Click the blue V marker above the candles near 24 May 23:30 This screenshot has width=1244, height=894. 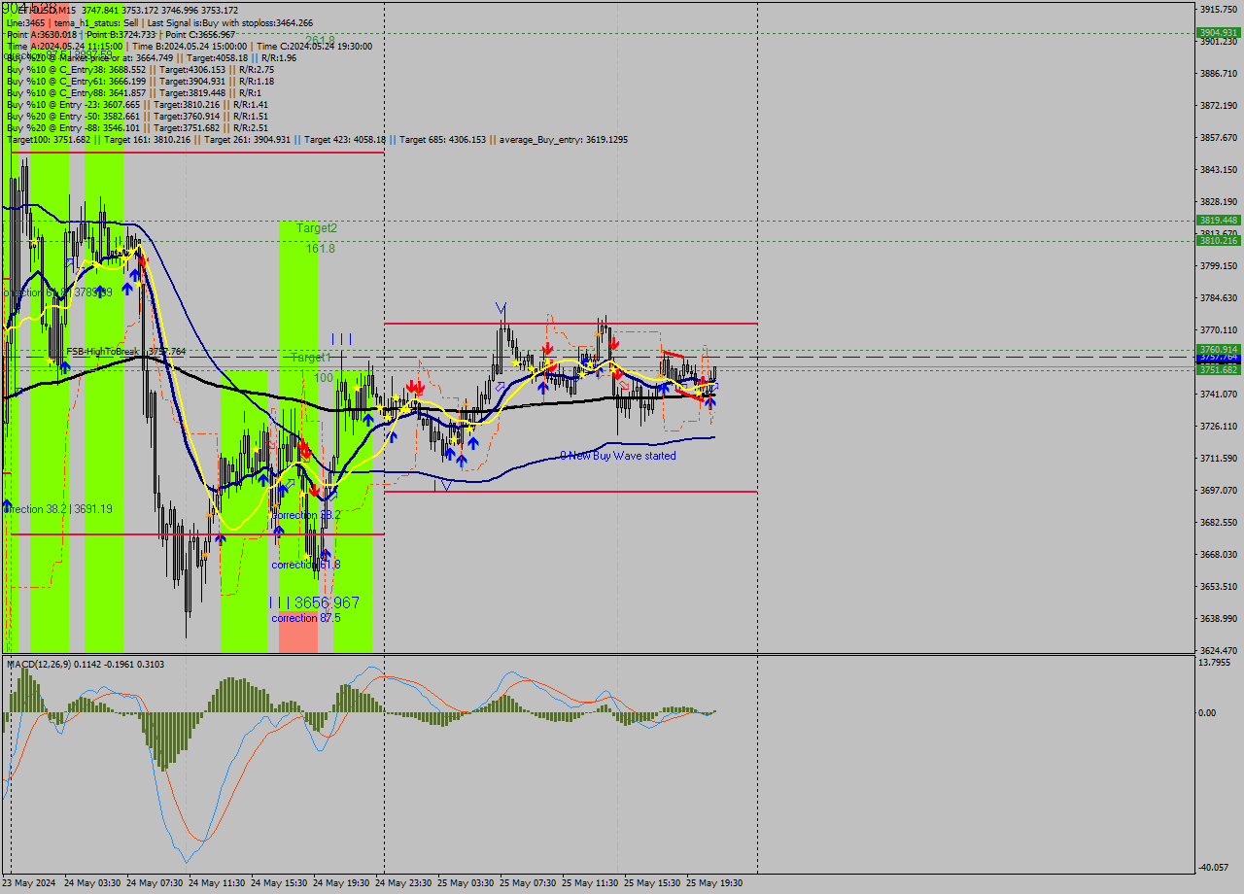501,306
